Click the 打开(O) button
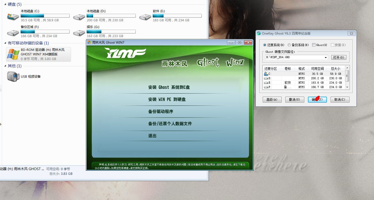 (339, 57)
